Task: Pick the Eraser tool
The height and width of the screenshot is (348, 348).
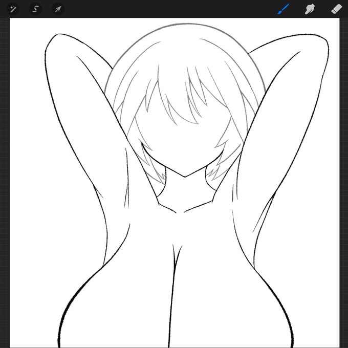Action: (336, 9)
